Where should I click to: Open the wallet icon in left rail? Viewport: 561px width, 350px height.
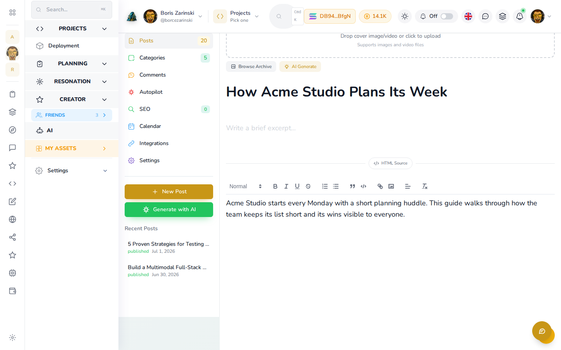[12, 291]
